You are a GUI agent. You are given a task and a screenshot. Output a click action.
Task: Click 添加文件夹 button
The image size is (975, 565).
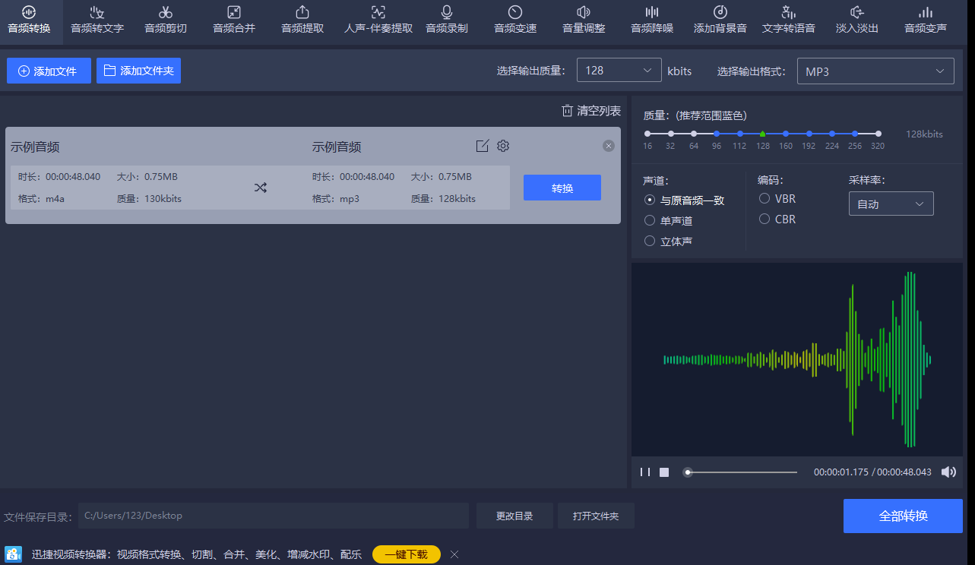tap(138, 71)
